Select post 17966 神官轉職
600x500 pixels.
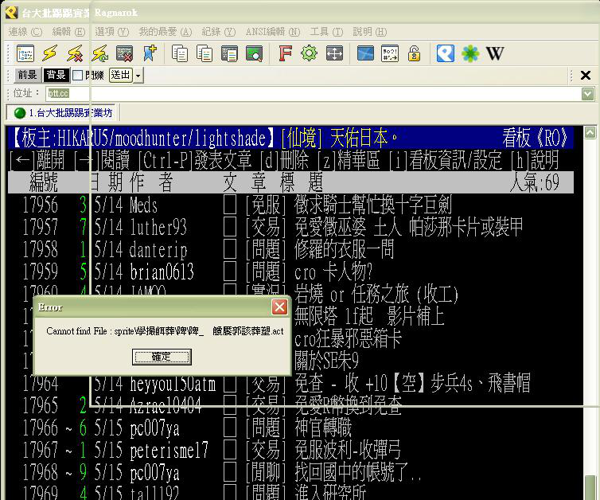[x=290, y=428]
